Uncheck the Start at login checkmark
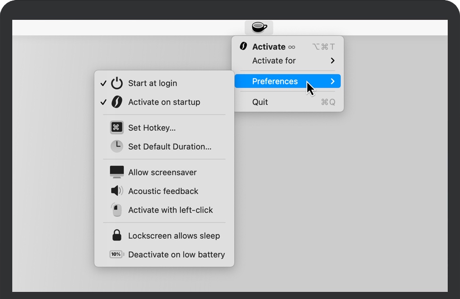This screenshot has width=460, height=299. point(103,83)
